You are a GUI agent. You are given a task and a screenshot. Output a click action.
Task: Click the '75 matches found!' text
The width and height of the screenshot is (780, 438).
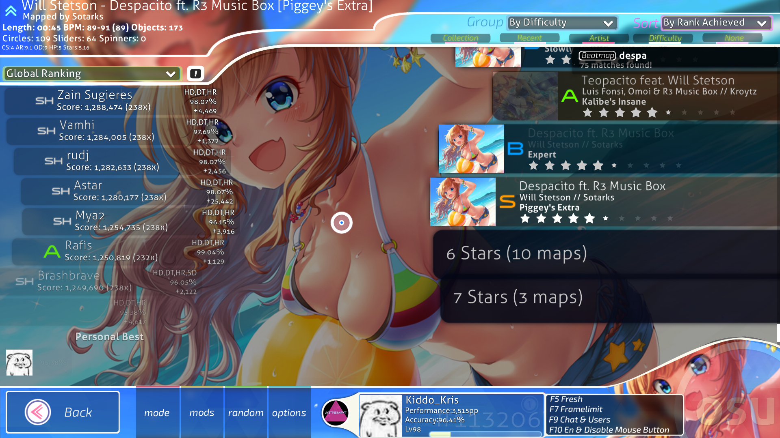[616, 65]
